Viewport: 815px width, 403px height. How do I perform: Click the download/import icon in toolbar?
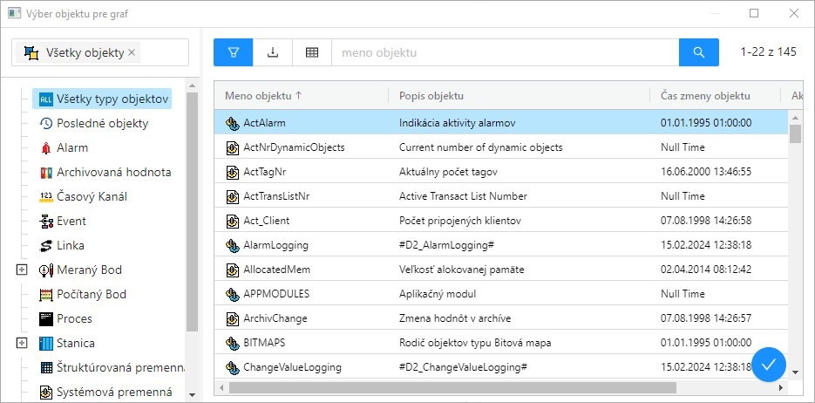tap(273, 52)
